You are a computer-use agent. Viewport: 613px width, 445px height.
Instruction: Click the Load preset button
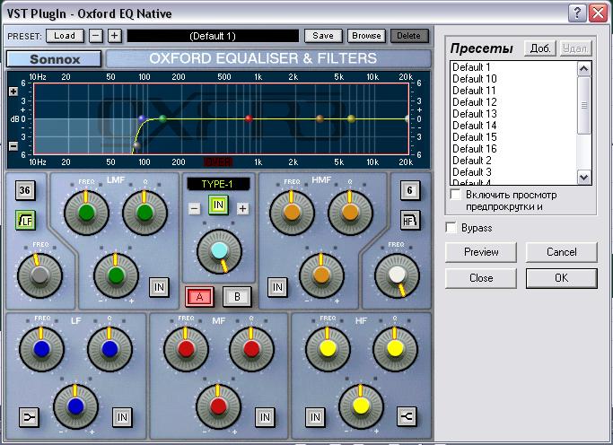(x=65, y=36)
